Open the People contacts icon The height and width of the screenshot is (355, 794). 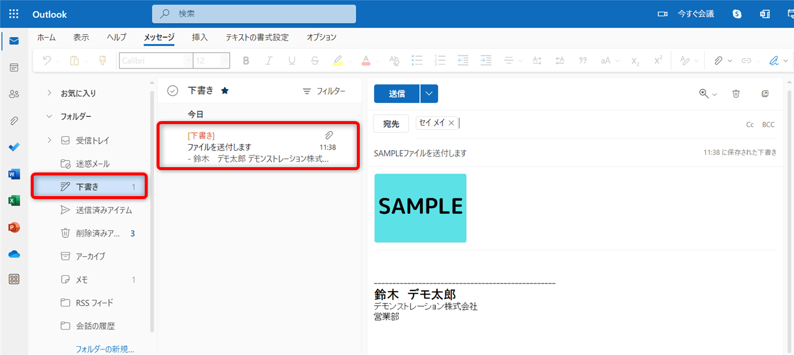click(x=14, y=94)
